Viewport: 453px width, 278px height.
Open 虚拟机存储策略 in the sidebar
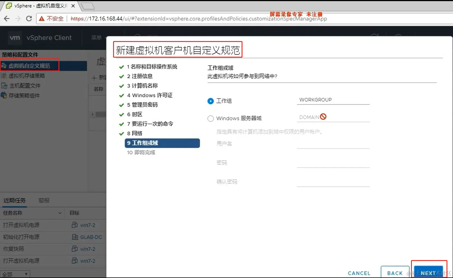(x=27, y=76)
